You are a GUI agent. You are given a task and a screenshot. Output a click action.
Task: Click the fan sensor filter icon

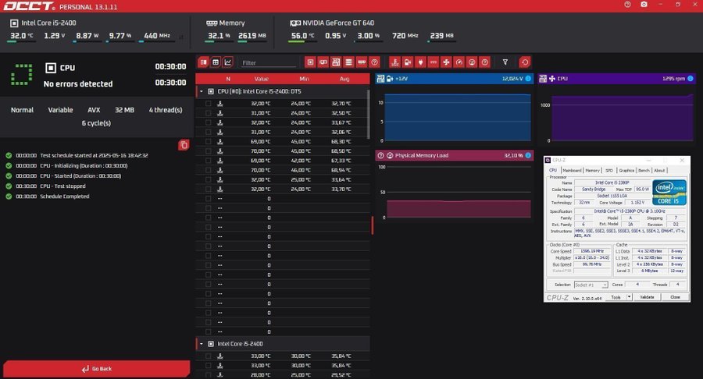446,62
